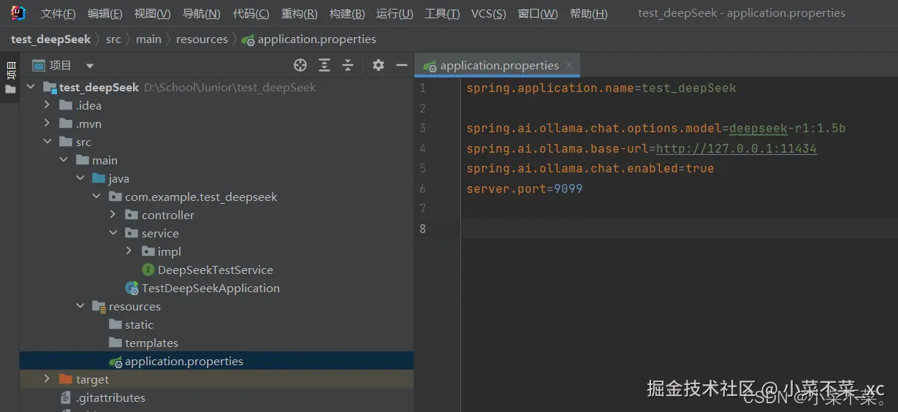Open the 代码(C) menu
This screenshot has height=412, width=898.
click(x=251, y=14)
